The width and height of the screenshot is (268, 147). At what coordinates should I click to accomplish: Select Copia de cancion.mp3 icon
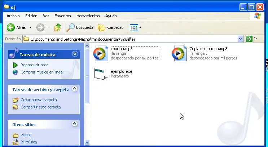179,53
